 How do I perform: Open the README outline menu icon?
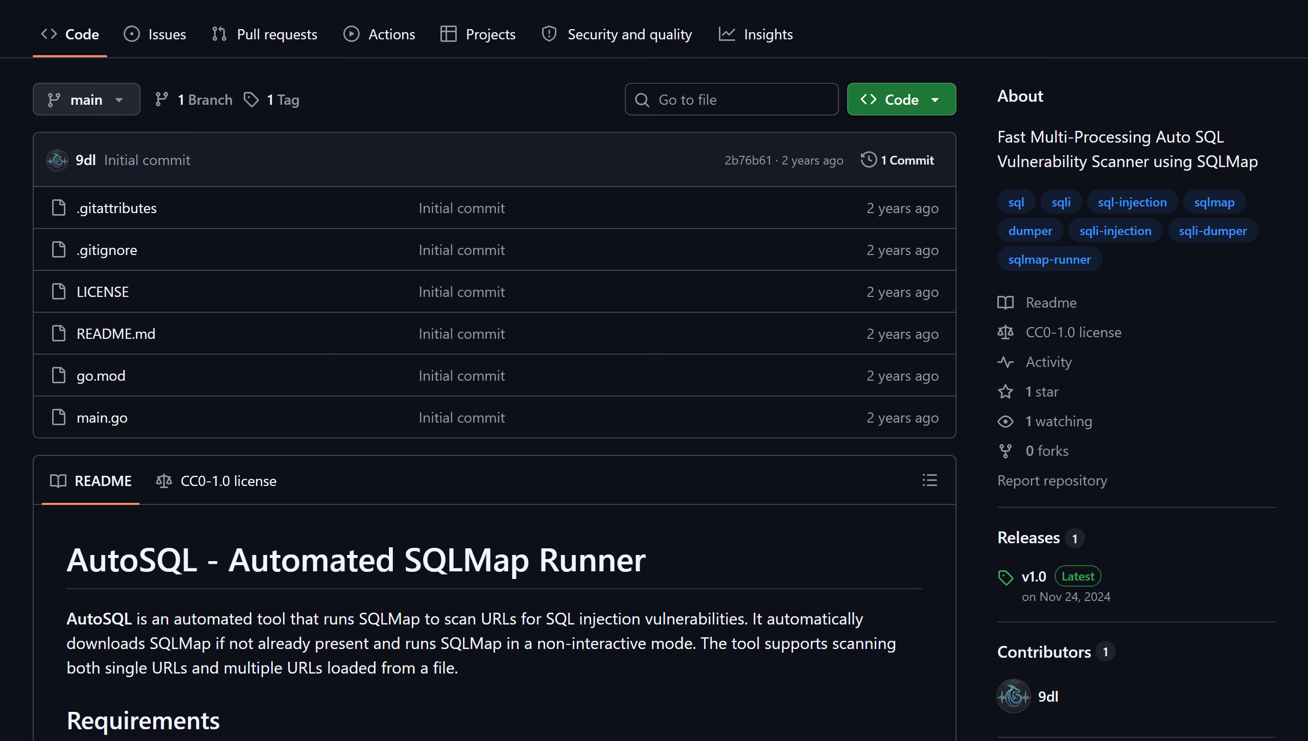tap(929, 480)
